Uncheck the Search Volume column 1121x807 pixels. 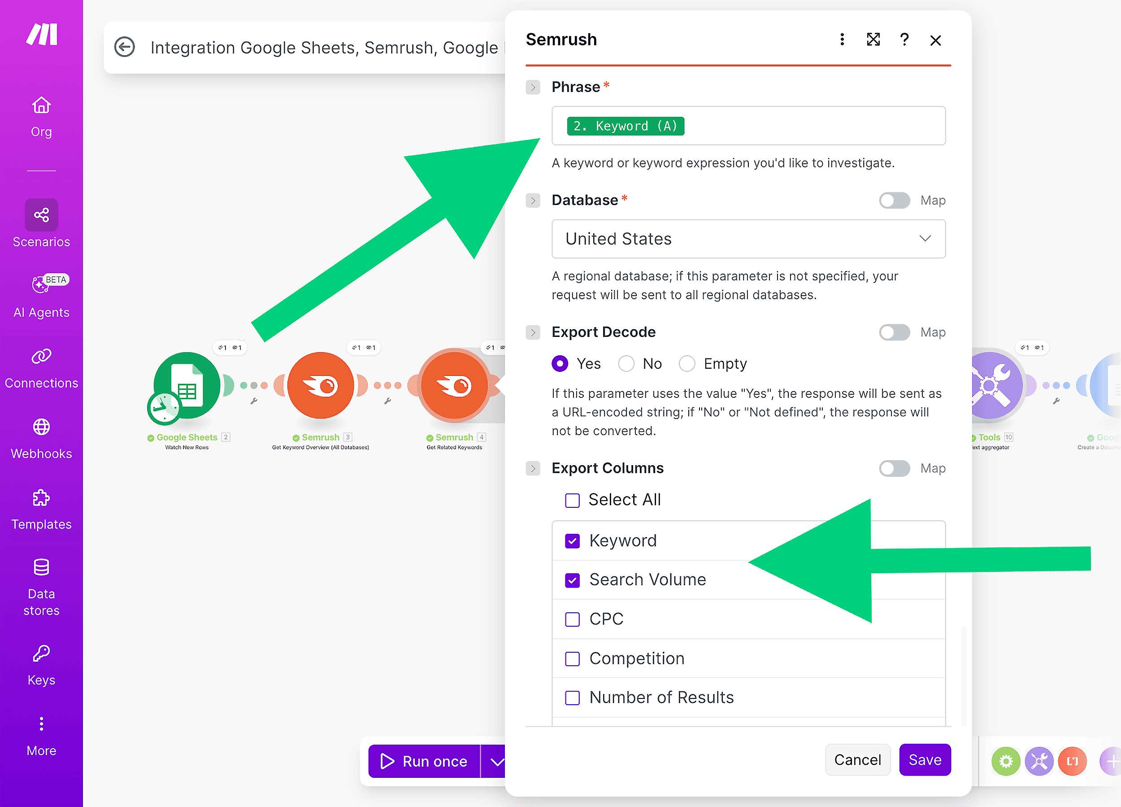(x=572, y=580)
